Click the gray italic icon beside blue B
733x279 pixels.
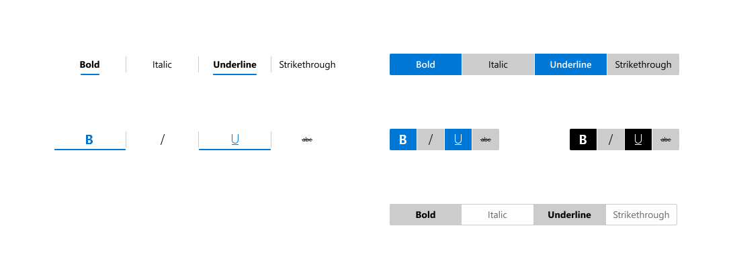click(x=431, y=139)
